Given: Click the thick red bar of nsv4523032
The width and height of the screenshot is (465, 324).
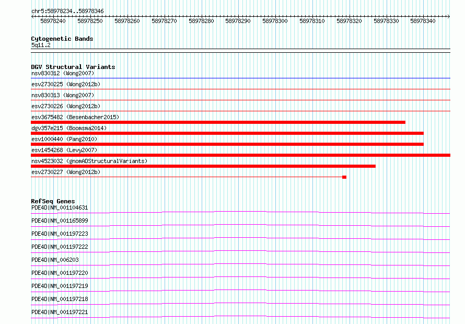Looking at the screenshot, I should click(x=203, y=166).
